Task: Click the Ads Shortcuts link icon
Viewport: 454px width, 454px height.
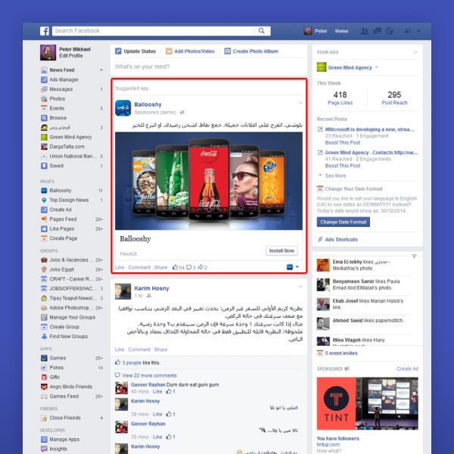Action: pos(320,239)
